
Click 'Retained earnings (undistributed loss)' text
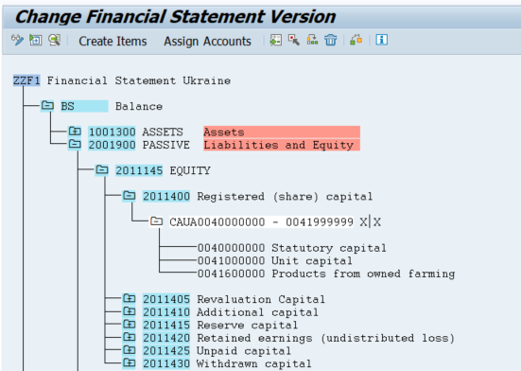click(325, 338)
